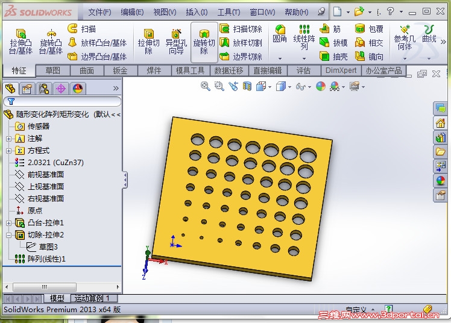Switch to the 草图 sketch tab
Viewport: 451px width, 323px height.
tap(53, 71)
